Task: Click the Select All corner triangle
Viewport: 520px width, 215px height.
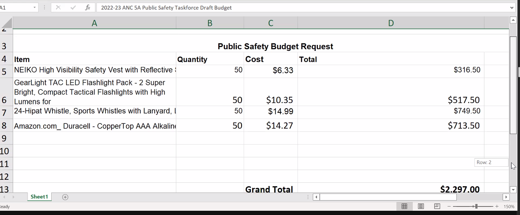Action: [6, 23]
